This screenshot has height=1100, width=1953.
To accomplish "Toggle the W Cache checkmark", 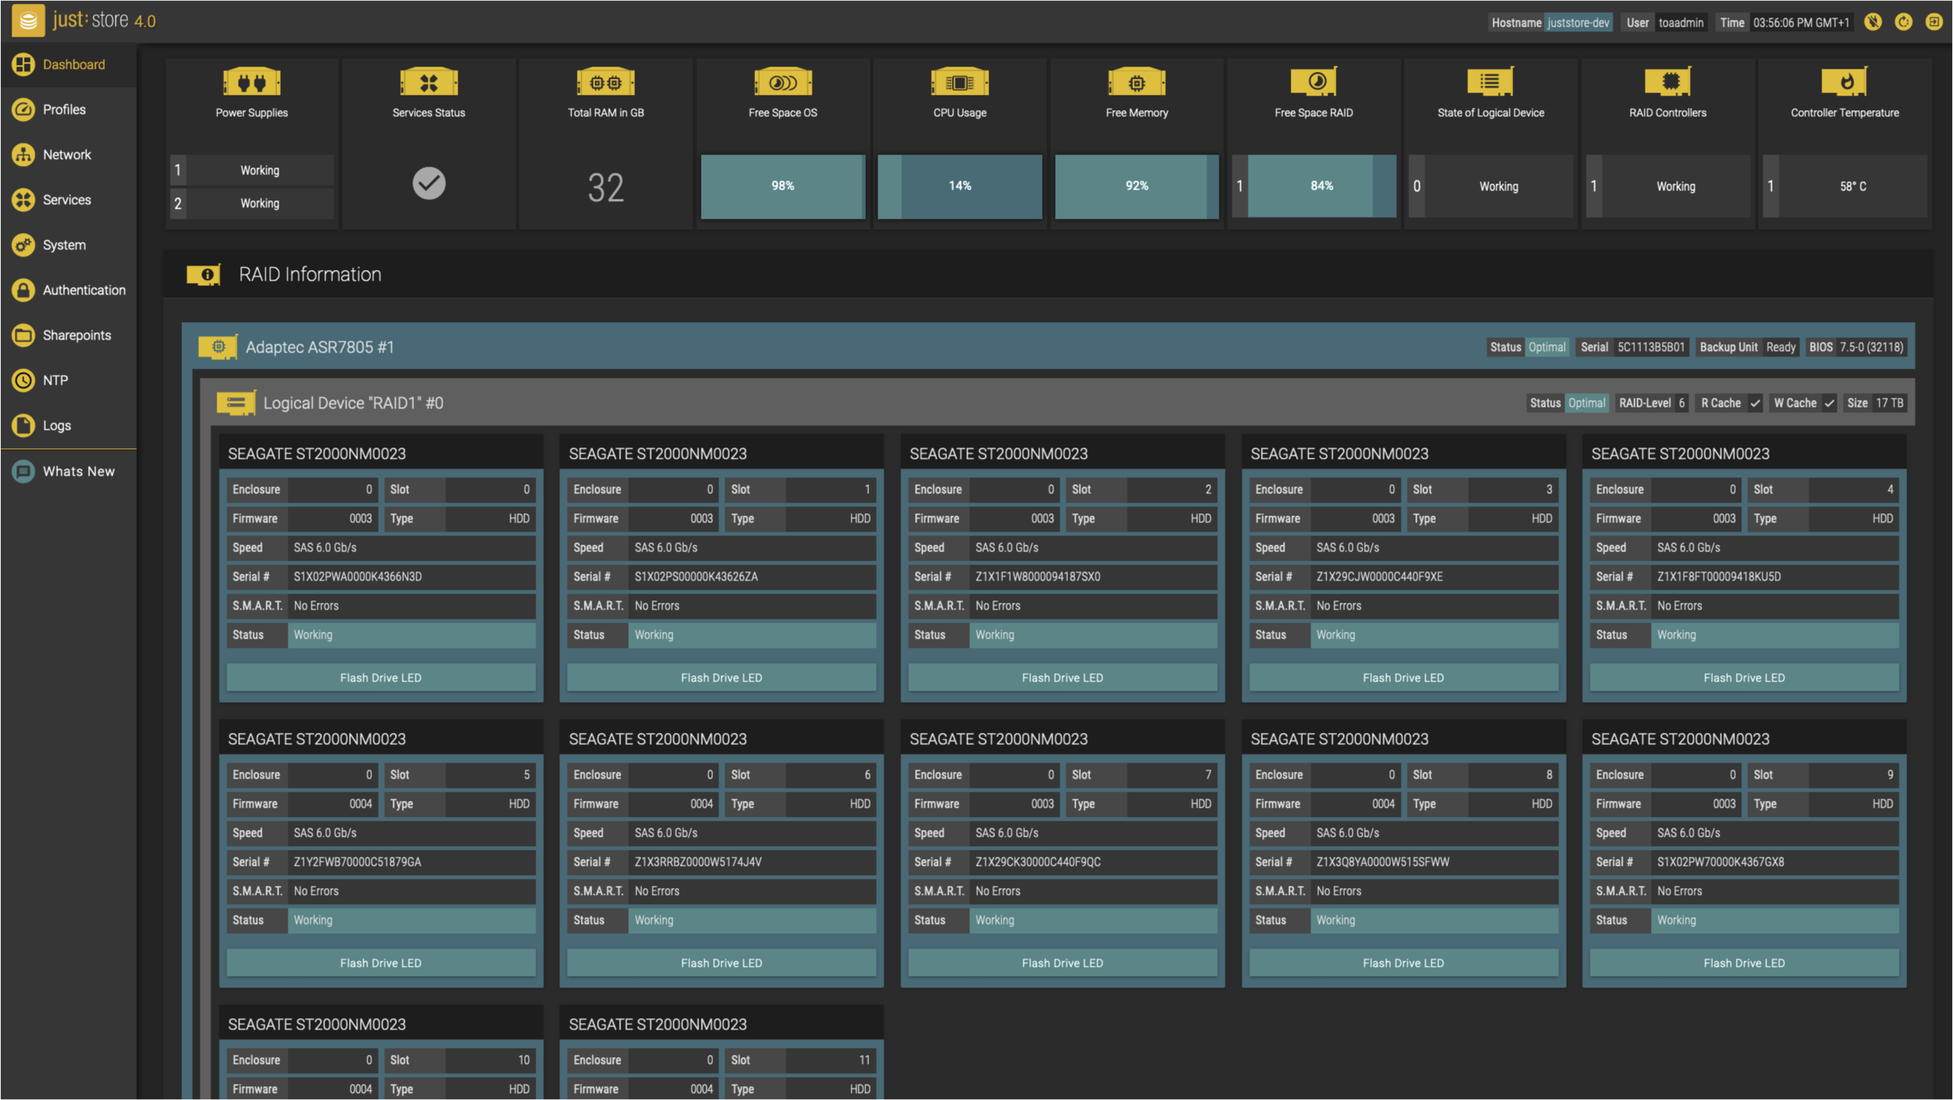I will [x=1828, y=403].
